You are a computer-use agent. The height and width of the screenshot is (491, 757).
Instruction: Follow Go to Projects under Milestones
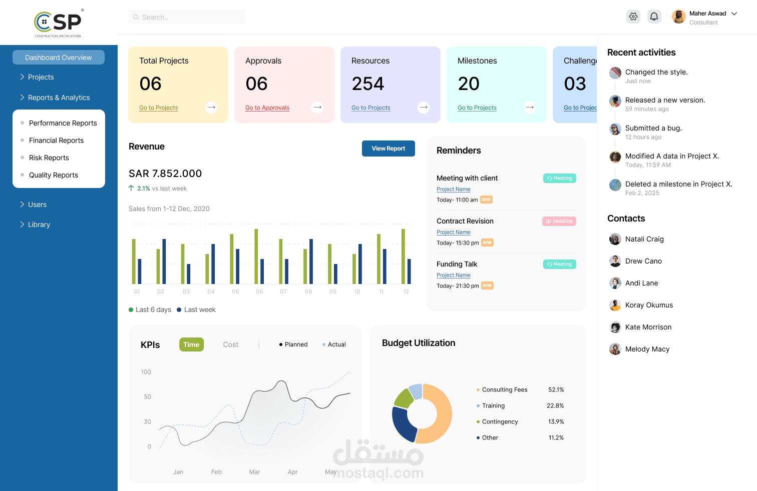[477, 107]
